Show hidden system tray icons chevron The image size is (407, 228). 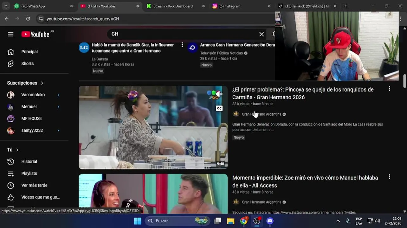coord(338,221)
